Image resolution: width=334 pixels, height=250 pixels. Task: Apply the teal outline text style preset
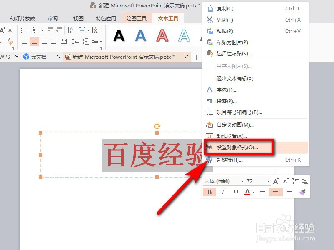pyautogui.click(x=184, y=35)
